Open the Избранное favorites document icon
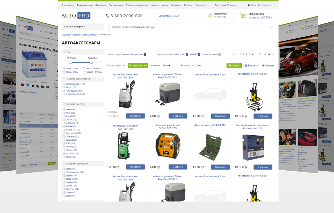Image resolution: width=334 pixels, height=213 pixels. (210, 15)
